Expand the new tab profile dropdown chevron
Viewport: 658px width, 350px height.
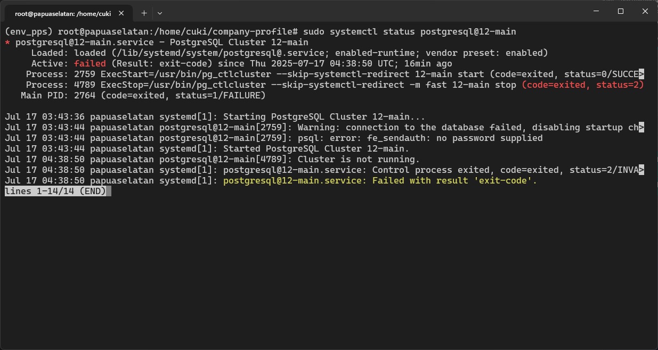point(160,13)
